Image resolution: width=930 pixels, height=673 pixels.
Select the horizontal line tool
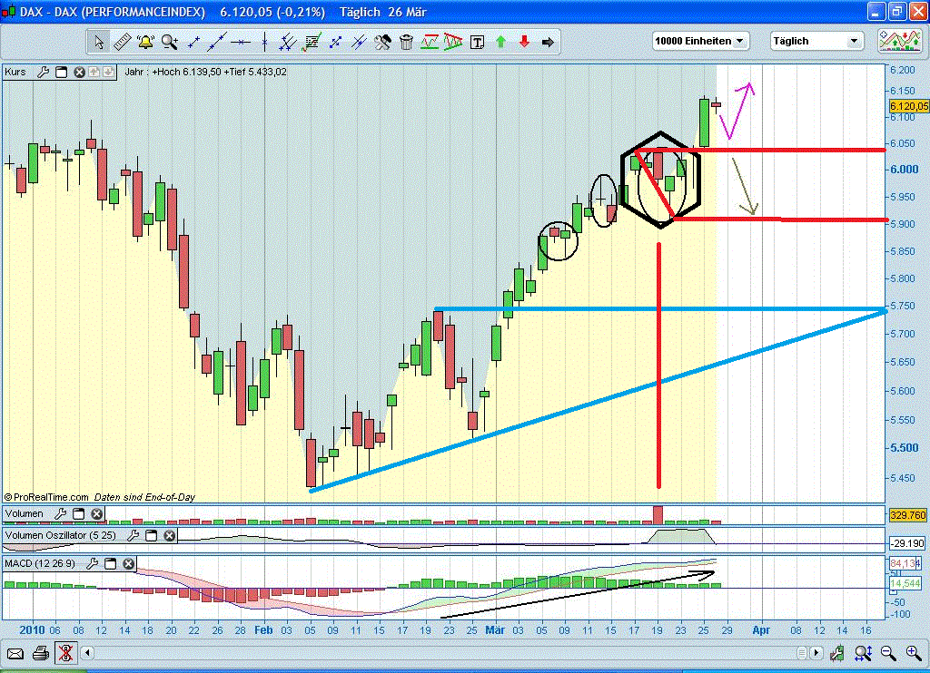tap(240, 42)
